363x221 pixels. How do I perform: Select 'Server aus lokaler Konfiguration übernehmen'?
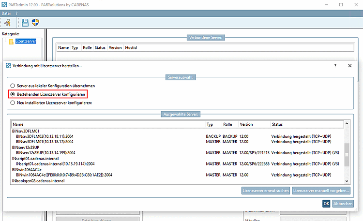[53, 86]
